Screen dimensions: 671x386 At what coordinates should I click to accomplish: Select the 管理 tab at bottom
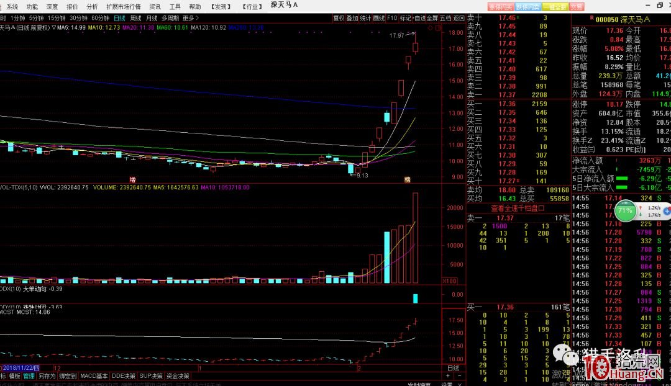coord(29,376)
